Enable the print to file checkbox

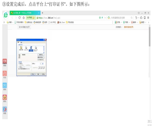pos(38,60)
